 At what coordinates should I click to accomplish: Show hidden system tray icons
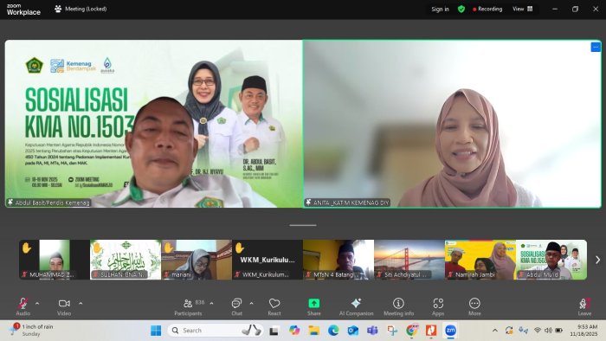[494, 331]
